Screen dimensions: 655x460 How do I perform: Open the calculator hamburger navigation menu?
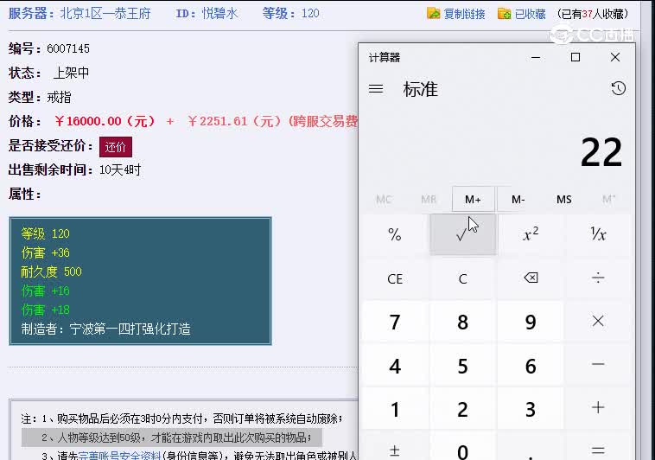[x=376, y=89]
